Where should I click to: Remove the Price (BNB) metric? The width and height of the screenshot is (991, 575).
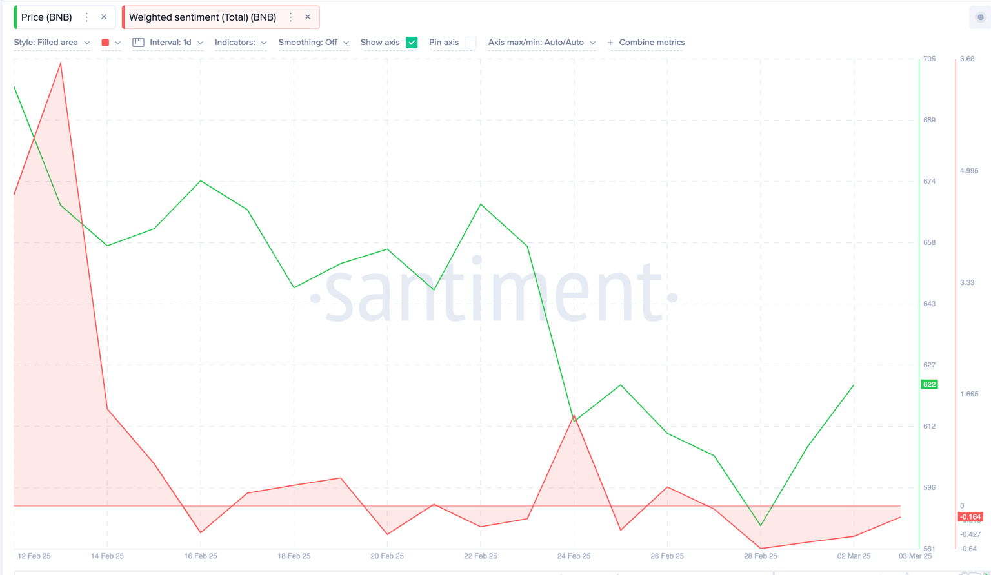104,17
